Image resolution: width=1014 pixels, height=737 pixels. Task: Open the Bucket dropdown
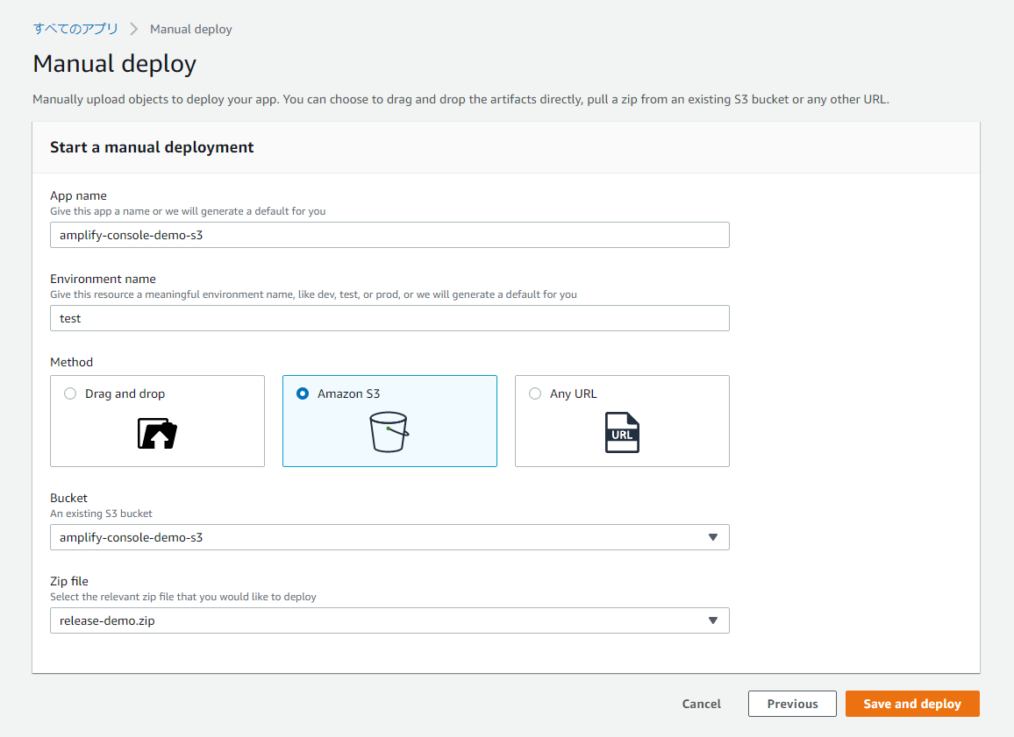[389, 537]
